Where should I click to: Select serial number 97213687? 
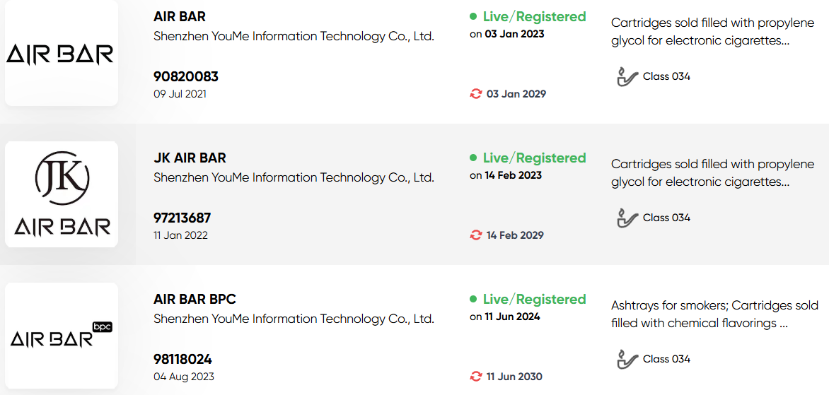pyautogui.click(x=182, y=218)
